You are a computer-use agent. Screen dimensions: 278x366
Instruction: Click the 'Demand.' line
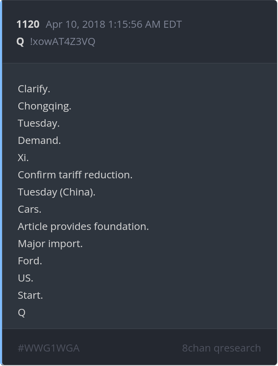coord(39,140)
